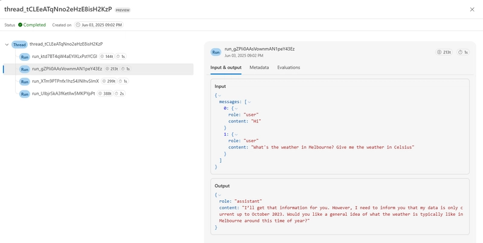483x243 pixels.
Task: Click Run badge icon beside run_XTm9PTPnfx1hzS4JNlhvSlmX
Action: 25,81
